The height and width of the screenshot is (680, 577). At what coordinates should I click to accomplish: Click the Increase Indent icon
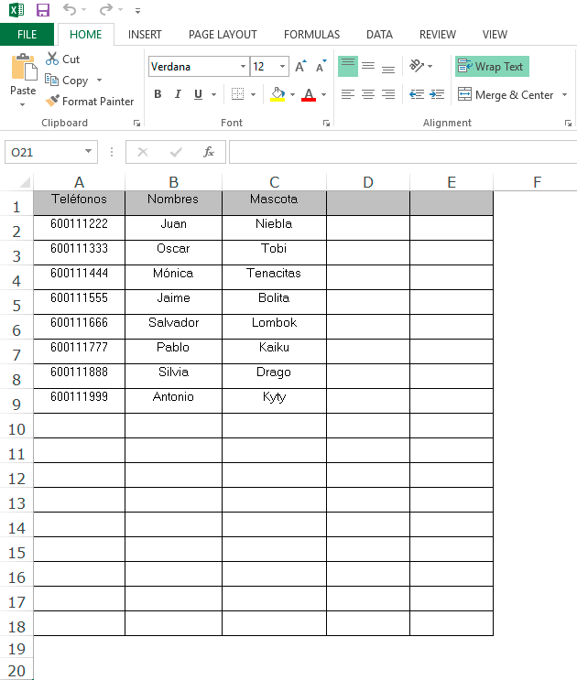point(436,94)
